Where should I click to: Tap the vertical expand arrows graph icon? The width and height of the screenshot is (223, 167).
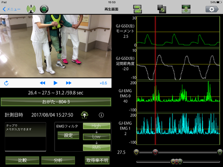[186, 9]
